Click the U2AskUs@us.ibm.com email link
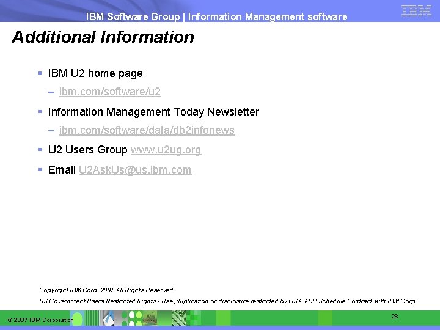Image resolution: width=440 pixels, height=330 pixels. [136, 170]
